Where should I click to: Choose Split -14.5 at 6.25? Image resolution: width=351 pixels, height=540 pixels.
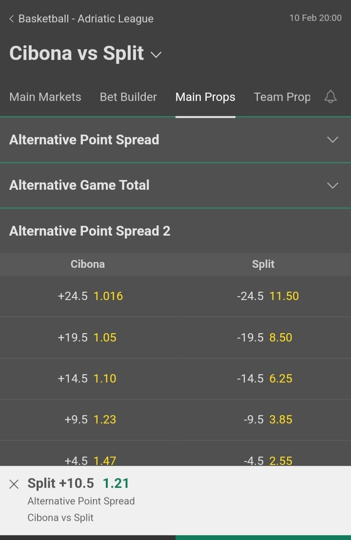[263, 379]
